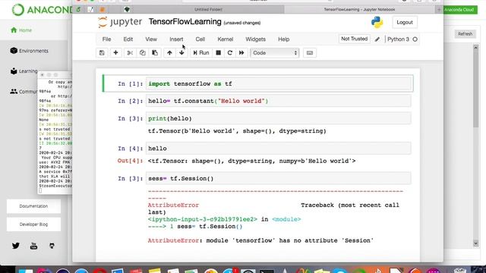Open the command palette keyboard icon
The height and width of the screenshot is (273, 486).
pyautogui.click(x=309, y=53)
